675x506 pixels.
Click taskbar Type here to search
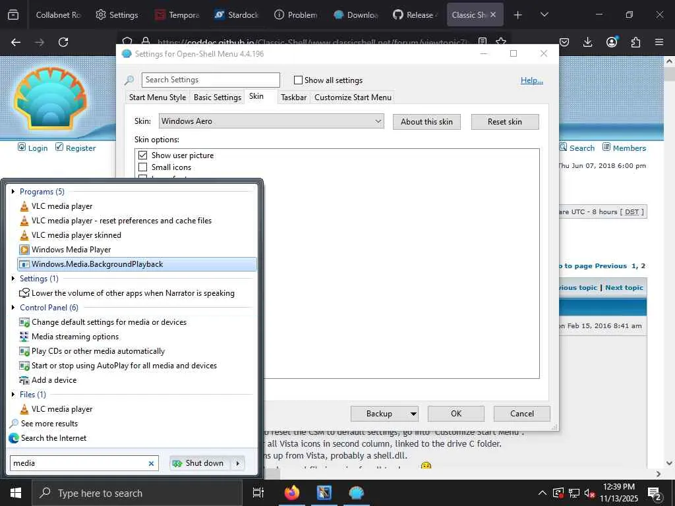[137, 493]
